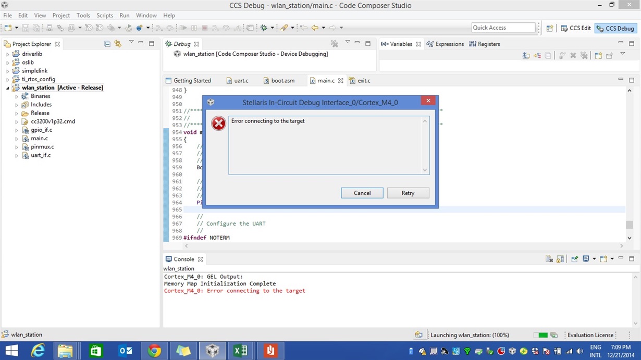Open File Explorer from the taskbar

pos(65,351)
